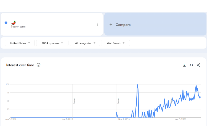Click the Note marker left of Apr 1, 2023
207x138 pixels.
(171, 101)
